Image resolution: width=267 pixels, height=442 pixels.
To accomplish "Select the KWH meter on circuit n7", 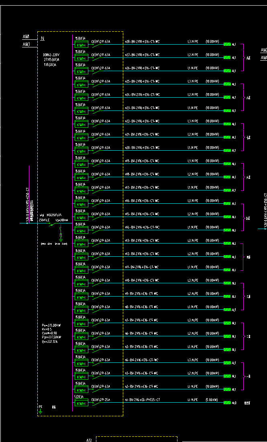I will pos(82,323).
